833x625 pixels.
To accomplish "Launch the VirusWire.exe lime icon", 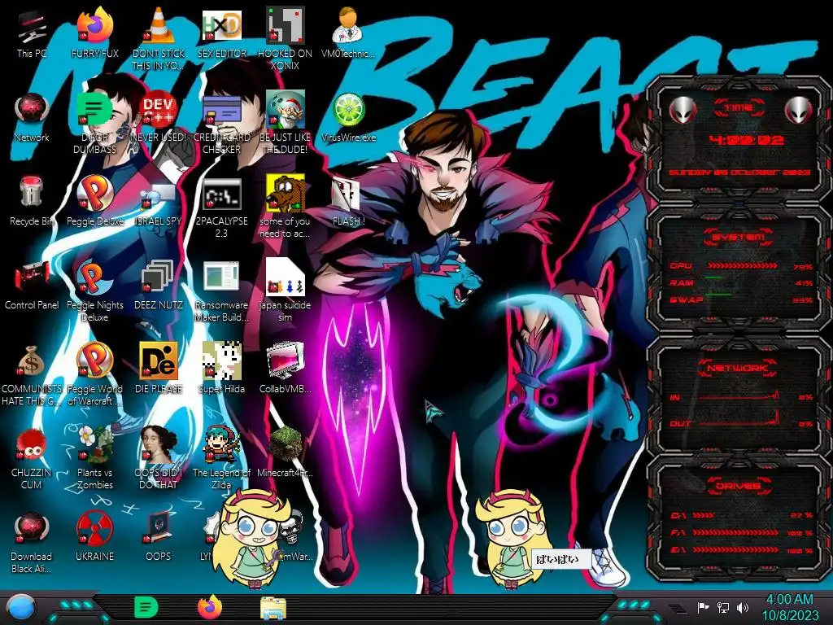I will [x=348, y=111].
